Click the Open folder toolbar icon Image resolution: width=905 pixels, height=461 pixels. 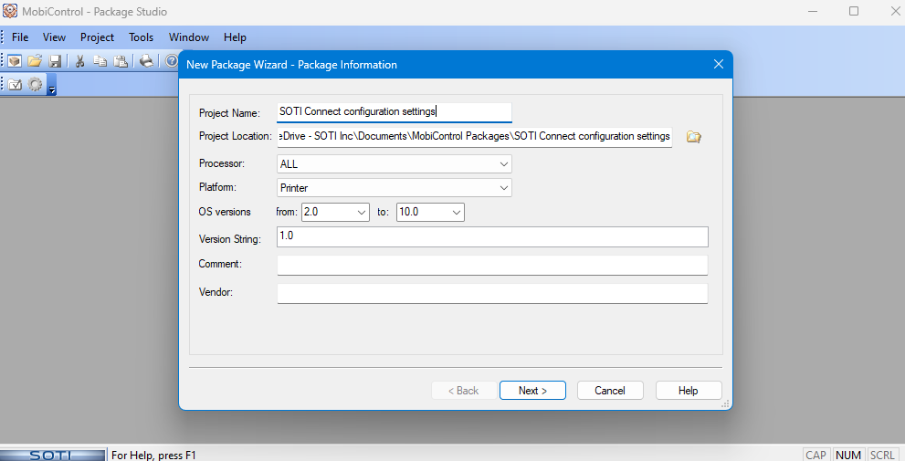35,61
